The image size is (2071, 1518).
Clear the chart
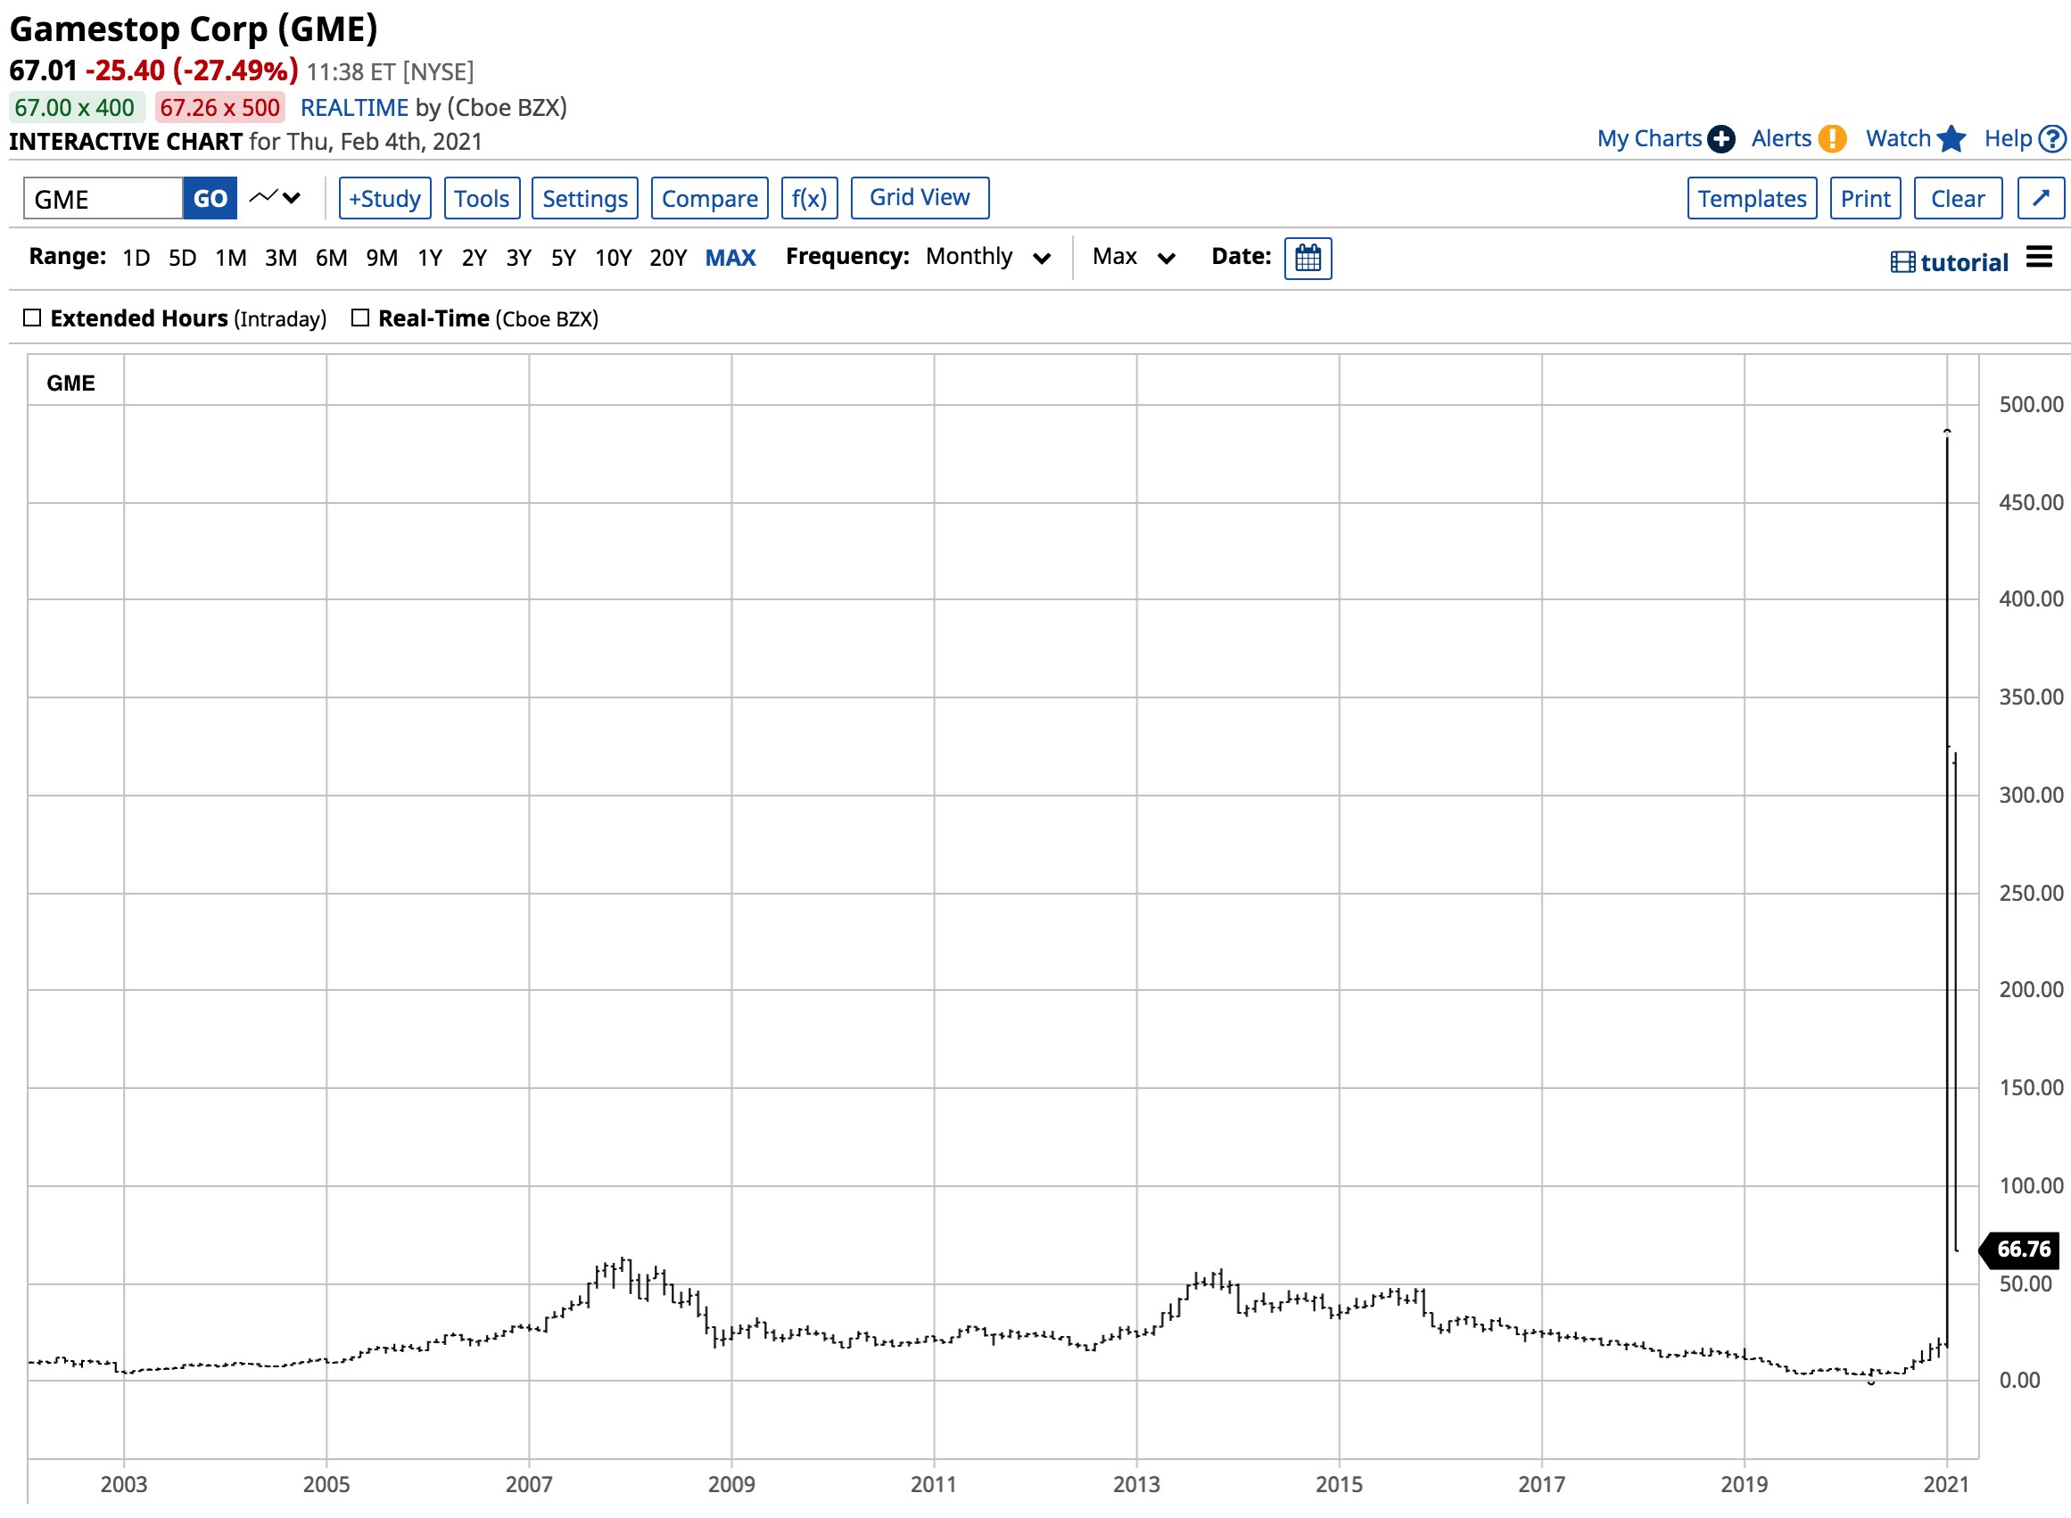1957,198
